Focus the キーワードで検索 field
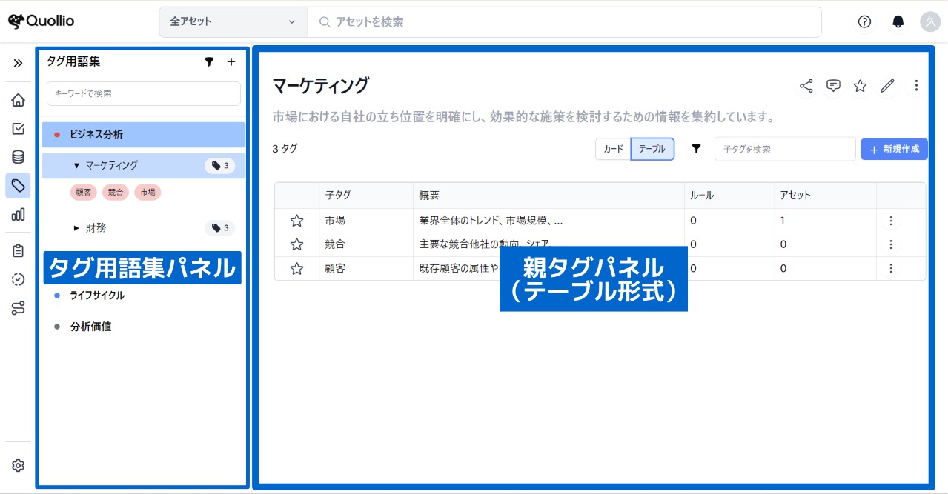 pyautogui.click(x=143, y=94)
